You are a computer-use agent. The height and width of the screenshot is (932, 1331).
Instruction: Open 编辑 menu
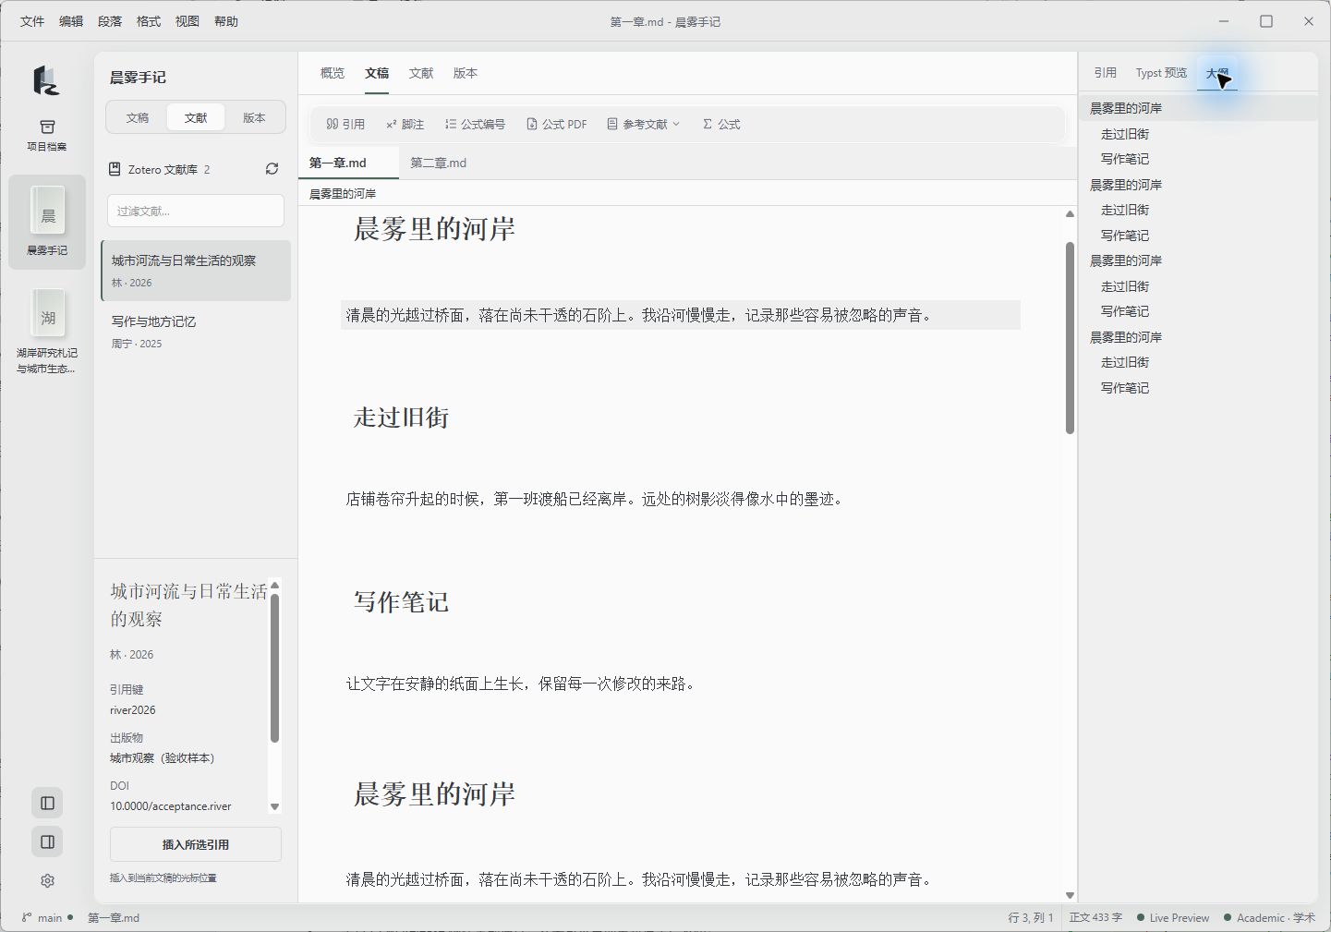71,21
